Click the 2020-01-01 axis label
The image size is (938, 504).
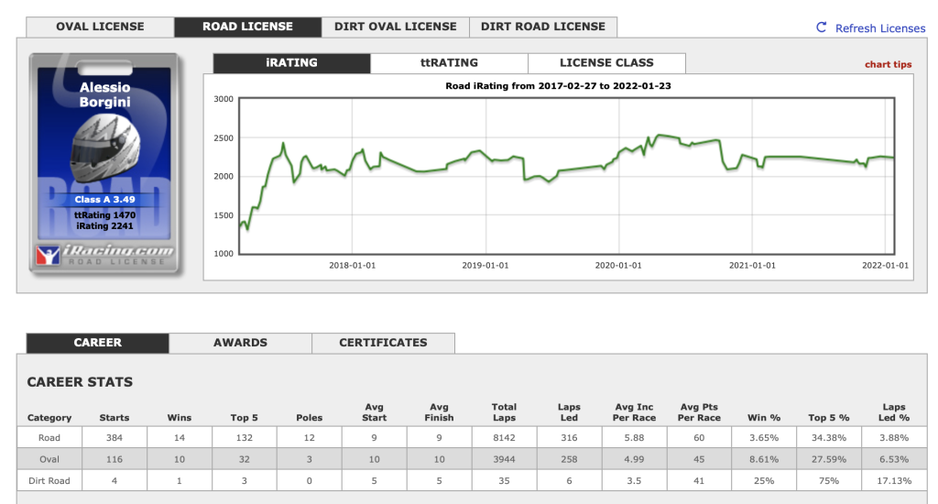(618, 265)
